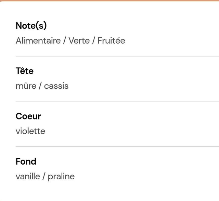Click the Tête section heading
This screenshot has height=201, width=219.
pos(25,71)
